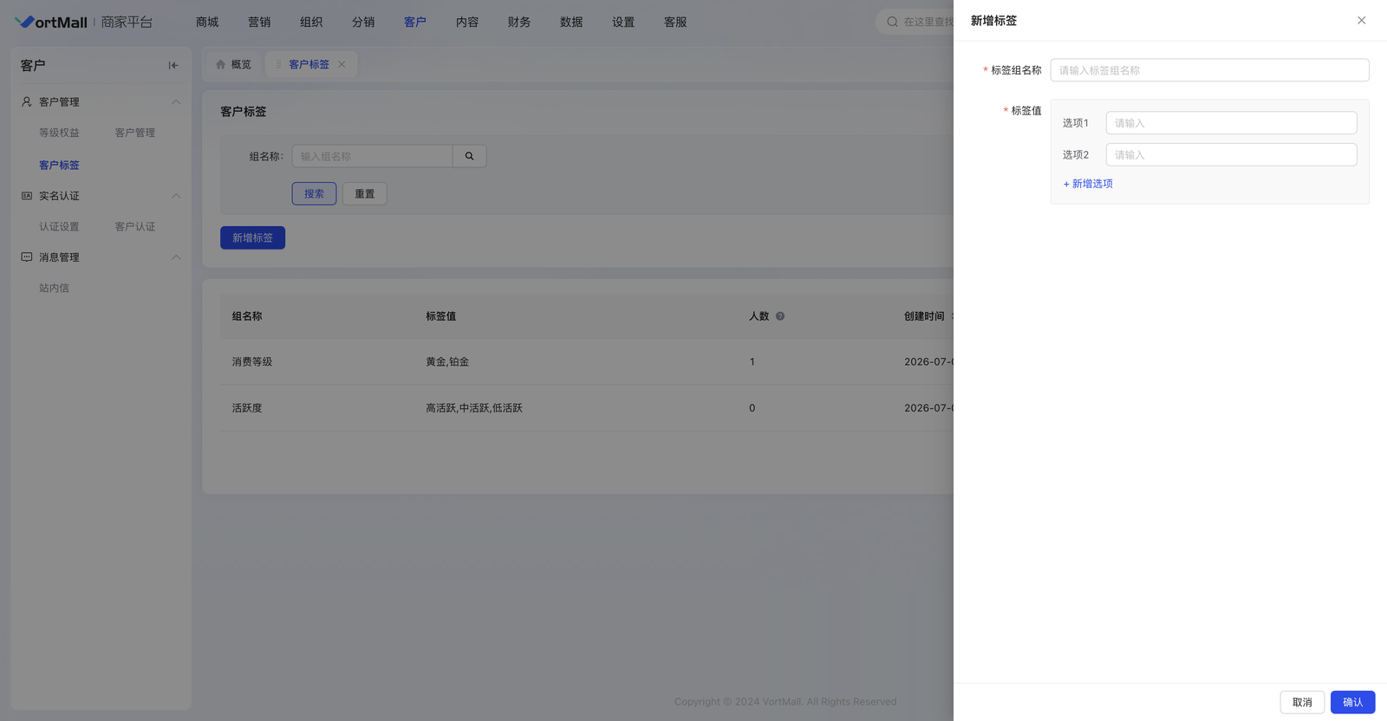Click the global search magnifier icon in header
This screenshot has width=1387, height=721.
click(892, 22)
